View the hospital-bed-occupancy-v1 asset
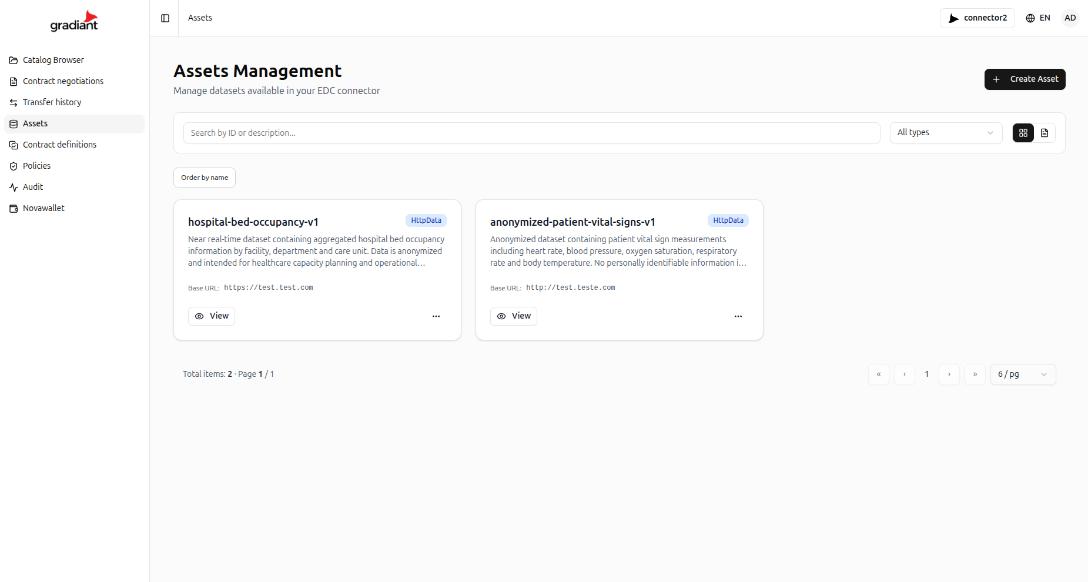 coord(212,316)
